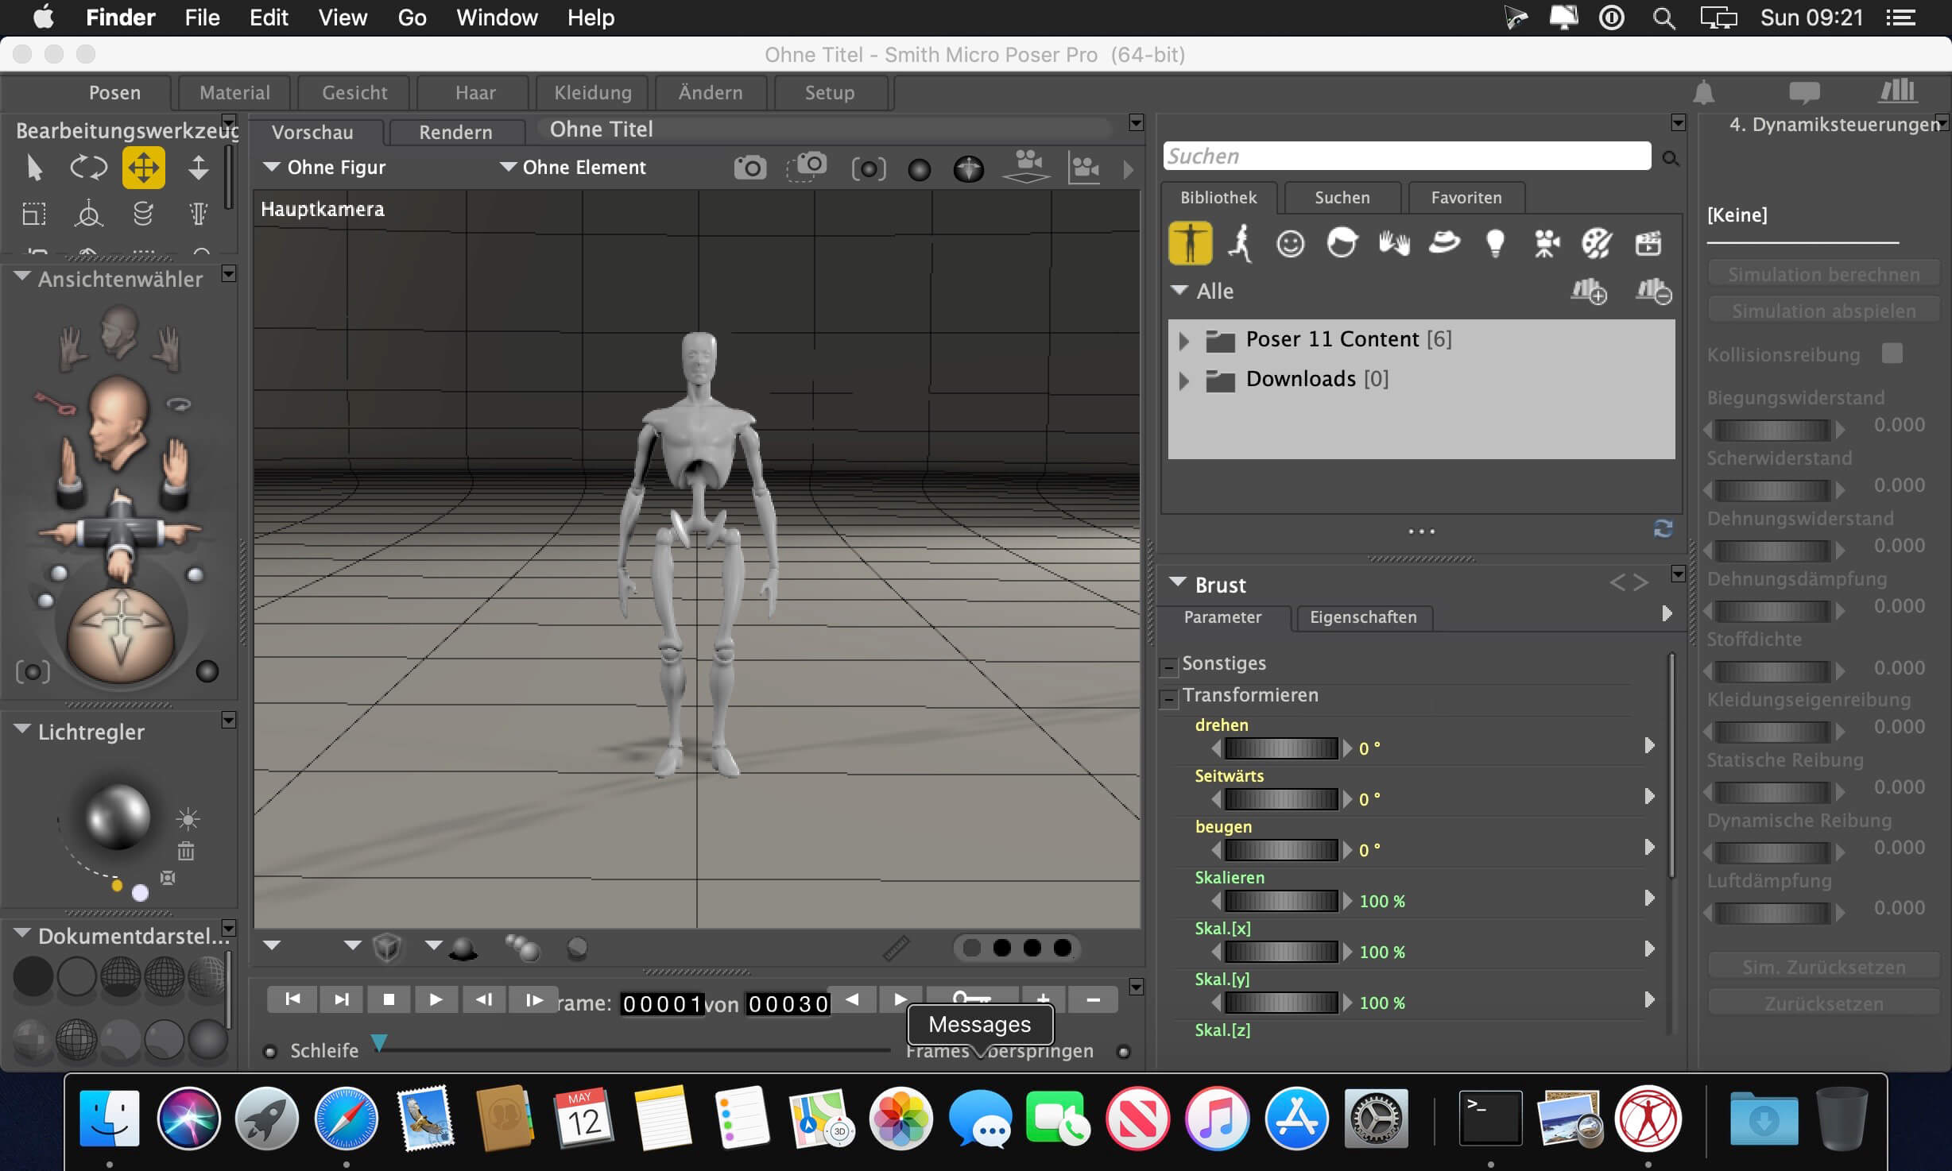Click the speech bubble icon at top right
Screen dimensions: 1952x1171
pyautogui.click(x=1804, y=93)
